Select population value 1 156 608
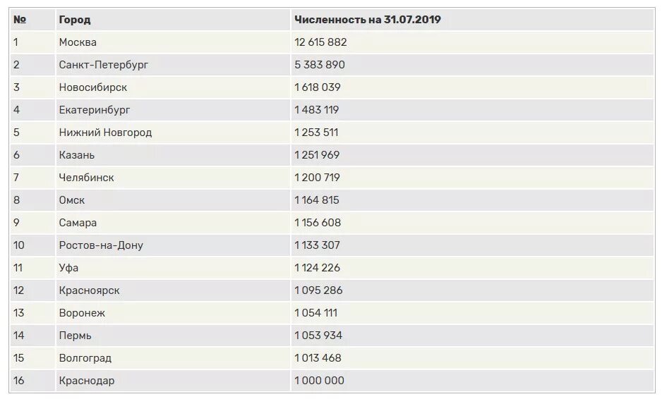 [x=318, y=223]
